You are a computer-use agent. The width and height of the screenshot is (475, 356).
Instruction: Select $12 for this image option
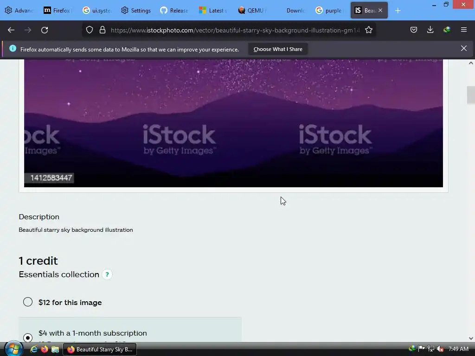28,302
